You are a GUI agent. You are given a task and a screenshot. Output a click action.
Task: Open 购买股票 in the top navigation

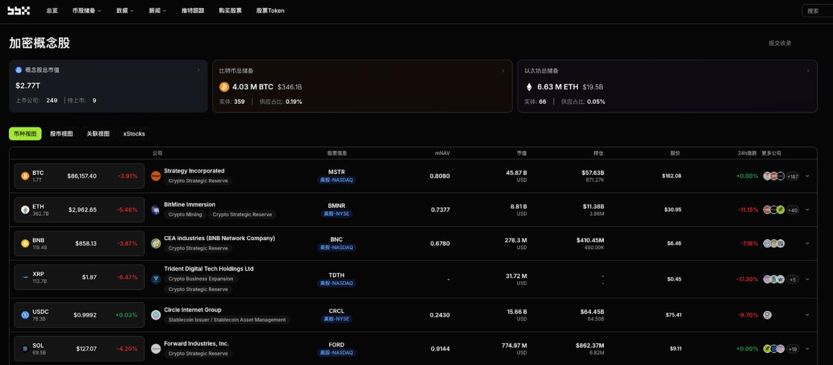point(230,11)
